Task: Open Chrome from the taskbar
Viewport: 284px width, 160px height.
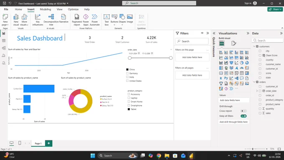Action: tap(159, 156)
